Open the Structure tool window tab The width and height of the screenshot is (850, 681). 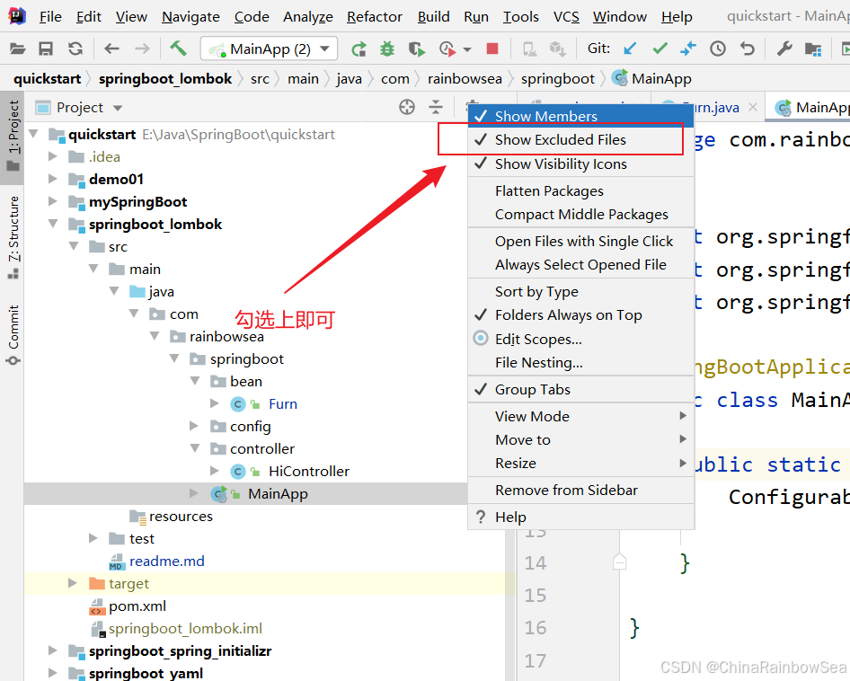click(x=13, y=229)
